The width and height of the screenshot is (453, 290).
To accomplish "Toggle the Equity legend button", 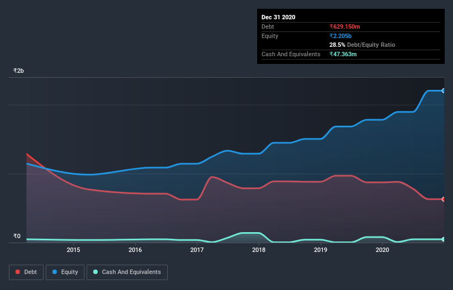I will [65, 272].
